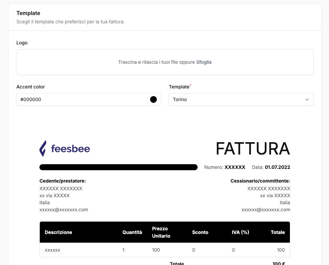Screen dimensions: 329x265
Task: Click the Cedente/prestatore heading
Action: point(63,181)
